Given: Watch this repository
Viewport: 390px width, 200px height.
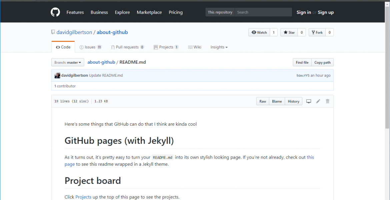Looking at the screenshot, I should tap(259, 32).
